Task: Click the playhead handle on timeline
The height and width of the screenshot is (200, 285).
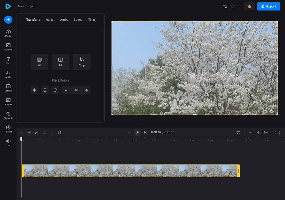Action: pyautogui.click(x=21, y=139)
